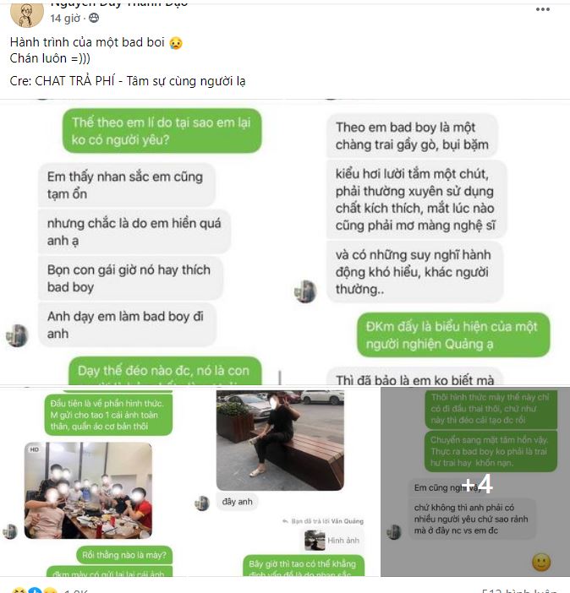Click the chat avatar beside 'đây anh' message
Viewport: 570px width, 593px height.
pos(202,503)
